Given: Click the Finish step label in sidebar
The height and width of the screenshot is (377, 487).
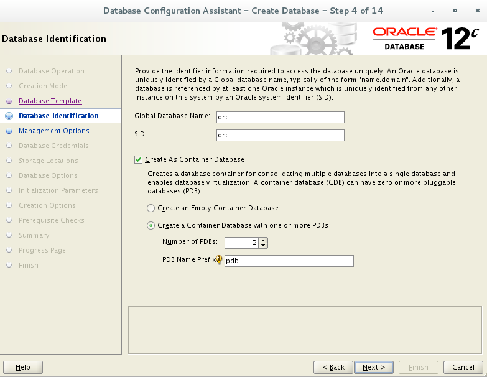Looking at the screenshot, I should (28, 265).
